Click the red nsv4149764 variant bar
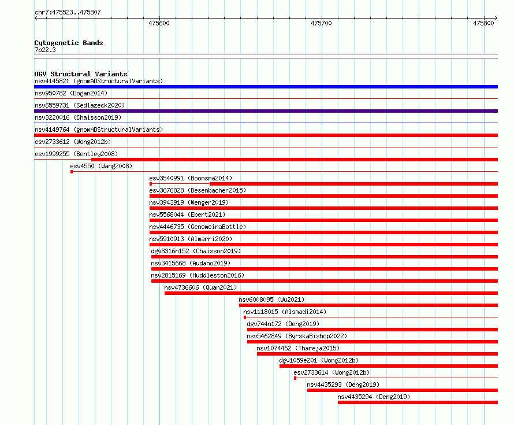Viewport: 514px width, 425px height. point(266,135)
